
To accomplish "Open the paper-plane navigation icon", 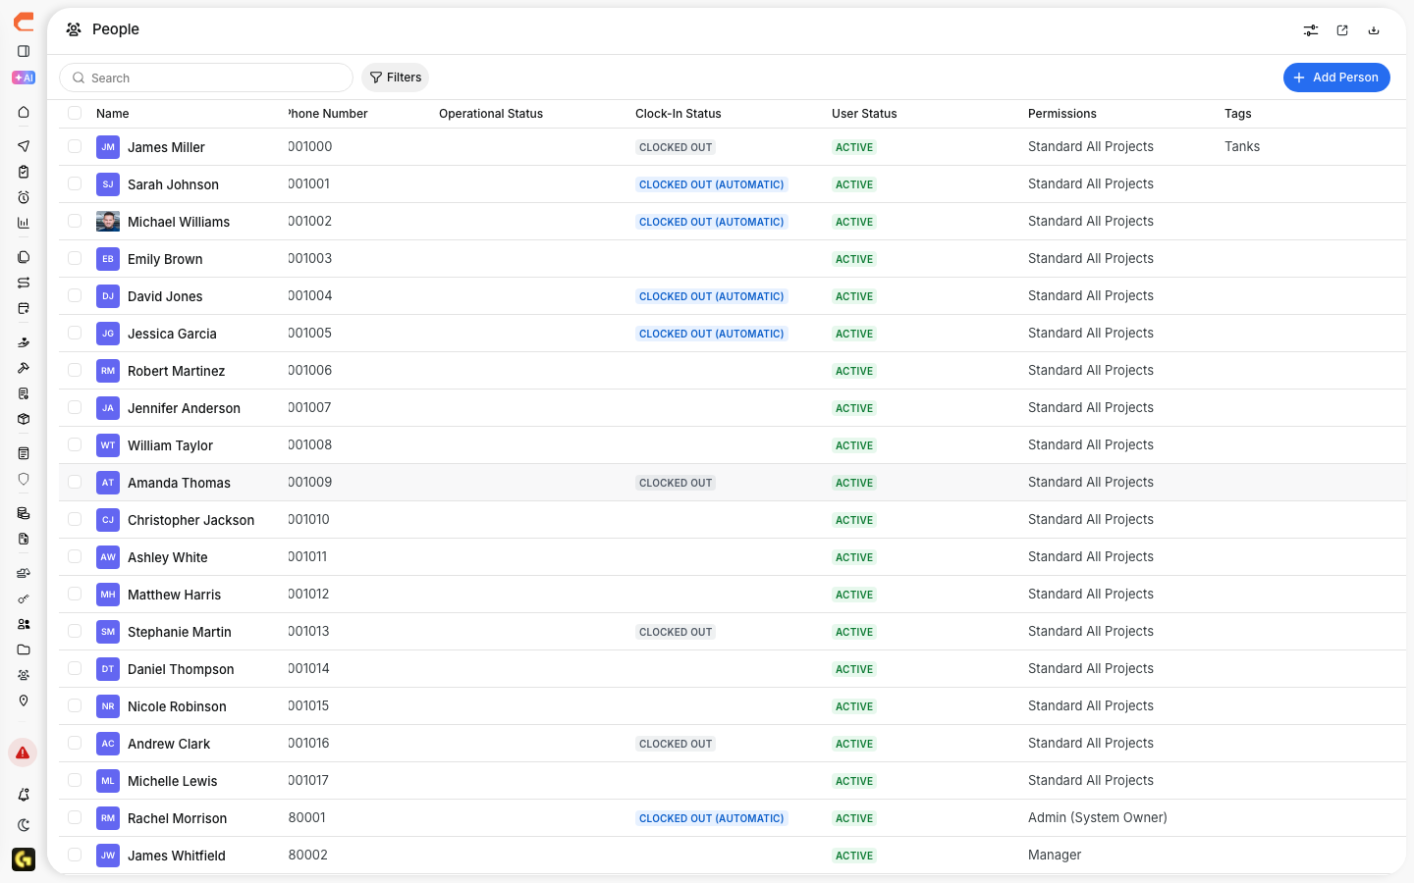I will point(24,146).
